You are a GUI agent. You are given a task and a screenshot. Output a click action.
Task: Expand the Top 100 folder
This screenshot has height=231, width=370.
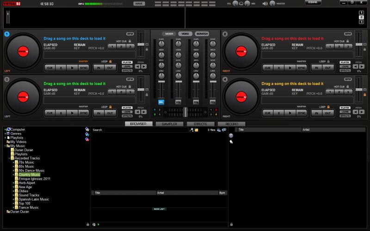pyautogui.click(x=13, y=203)
